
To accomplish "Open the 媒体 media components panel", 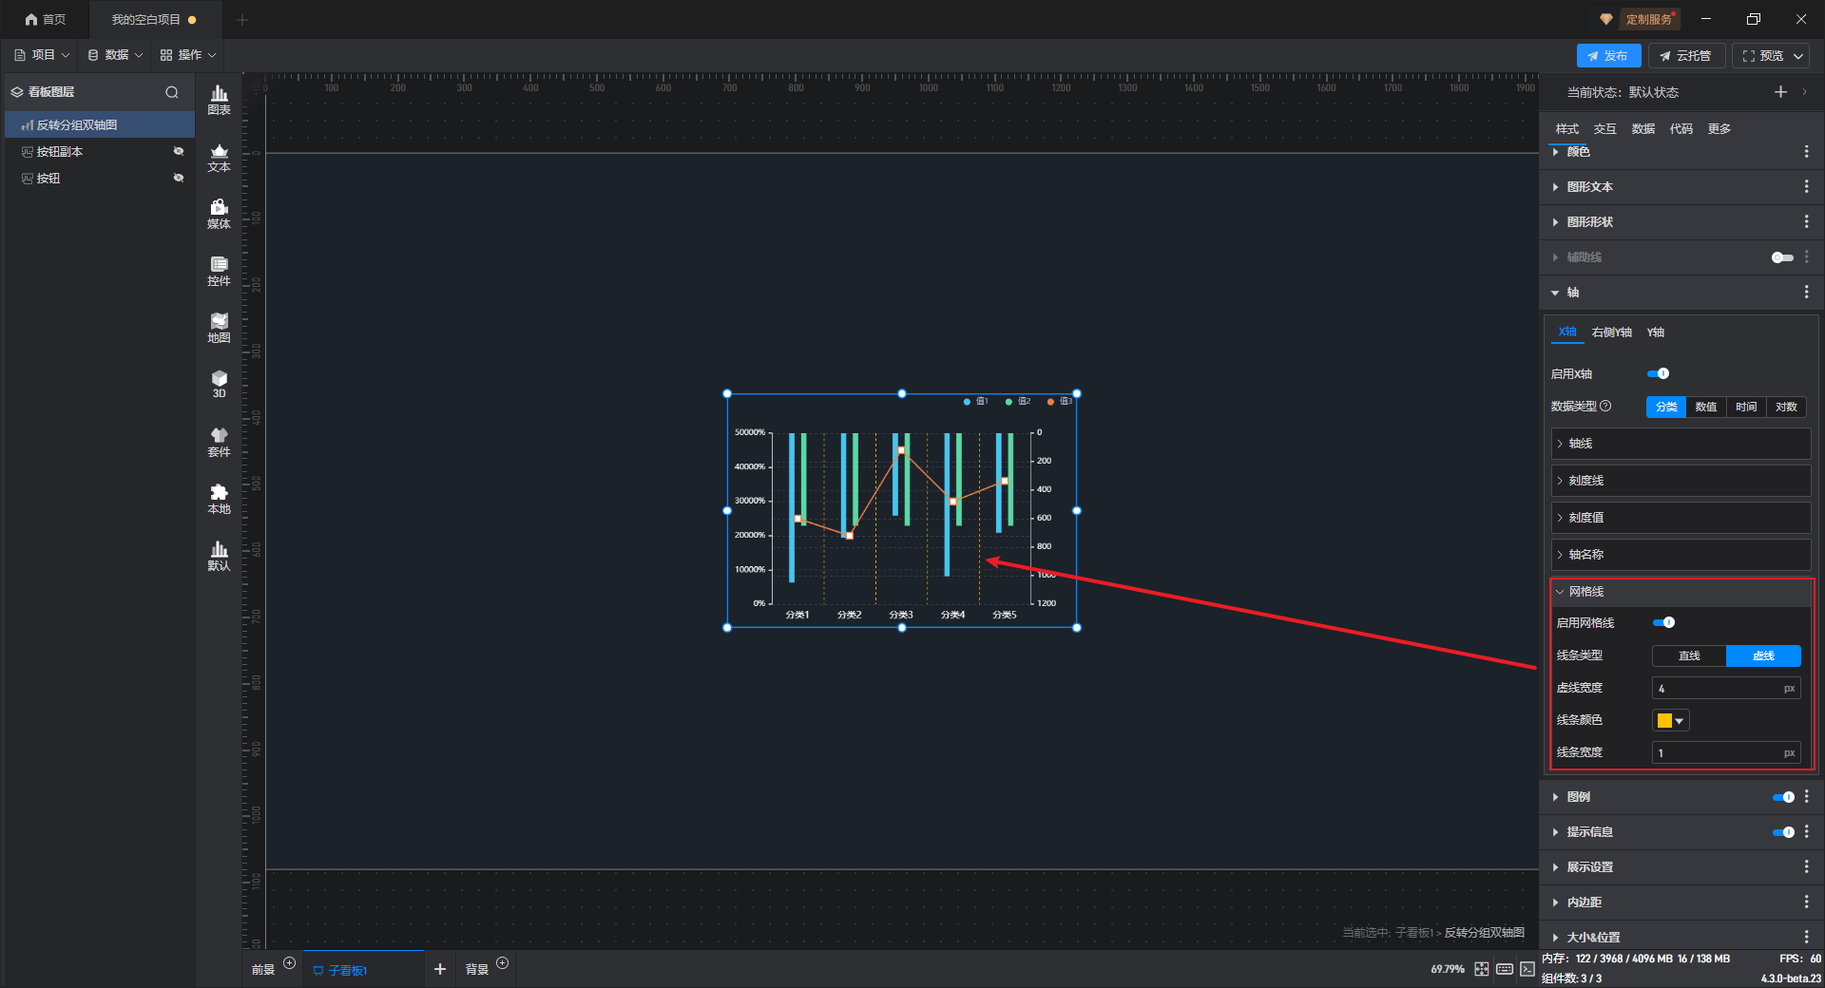I will (219, 214).
